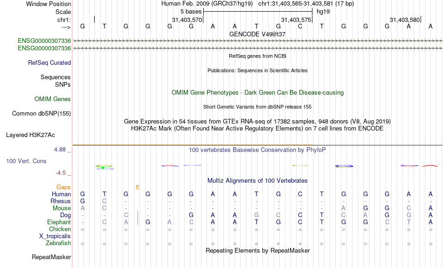Click the 31,403,575 position marker
Viewport: 443px width, 268px height.
[296, 20]
